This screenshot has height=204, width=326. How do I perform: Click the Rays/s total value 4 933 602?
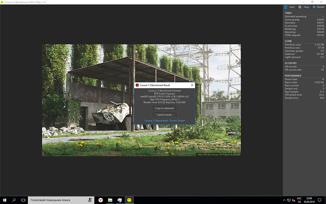[319, 82]
